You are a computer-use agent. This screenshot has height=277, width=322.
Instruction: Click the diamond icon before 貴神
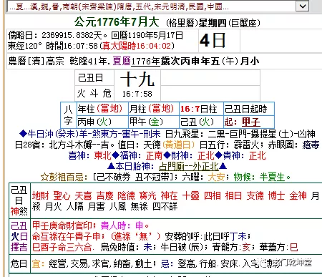coord(219,155)
